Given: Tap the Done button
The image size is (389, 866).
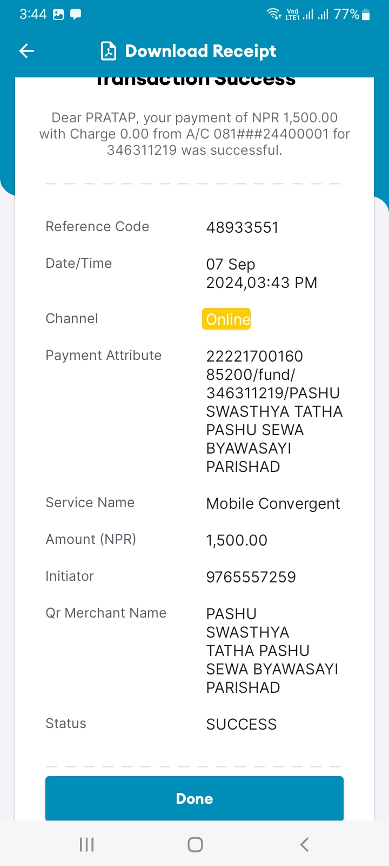Looking at the screenshot, I should (194, 798).
